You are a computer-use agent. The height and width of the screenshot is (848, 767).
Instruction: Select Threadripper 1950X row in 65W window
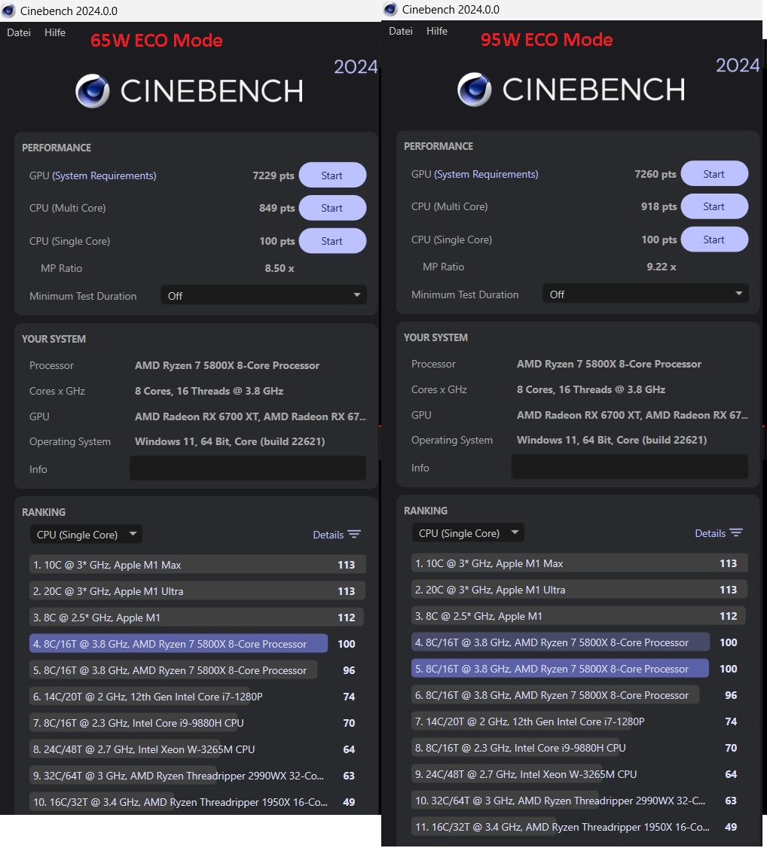tap(197, 802)
